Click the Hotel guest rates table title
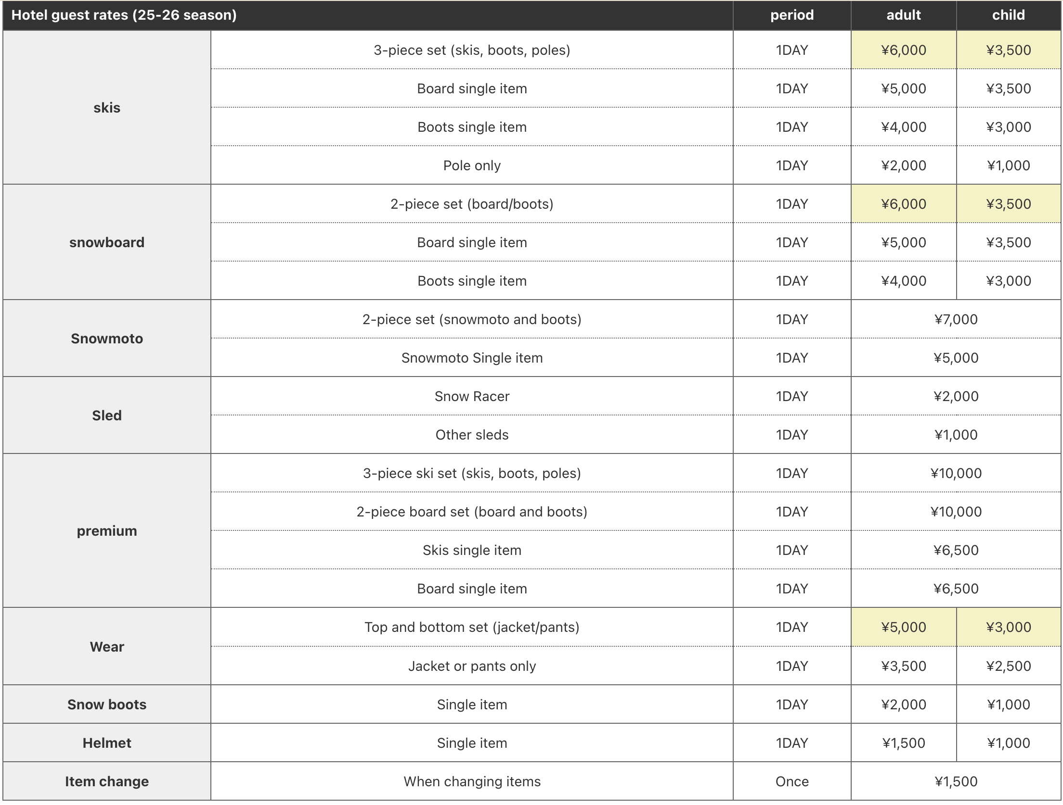Screen dimensions: 1063x805 click(124, 15)
